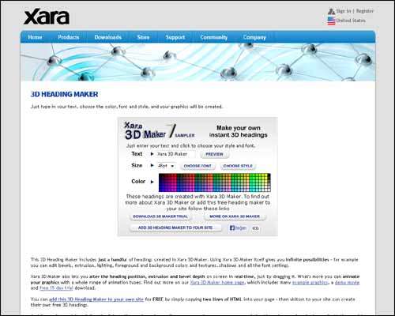Click the Xara 3D Maker 7 Sampler logo
The image size is (395, 316).
click(160, 131)
